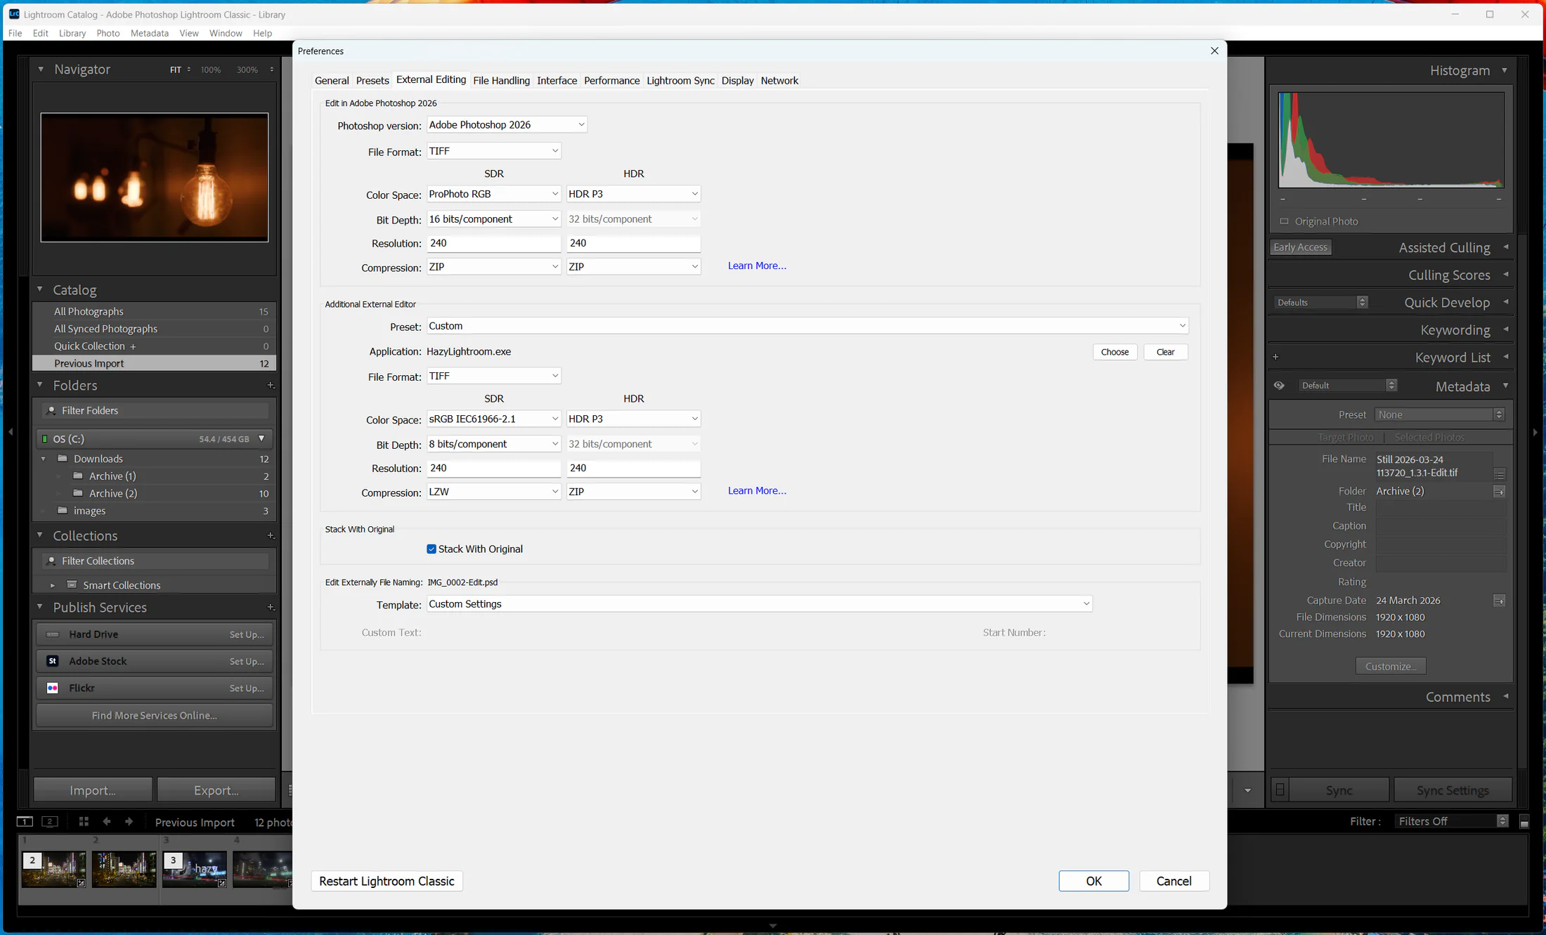The height and width of the screenshot is (935, 1546).
Task: Add keyword with Keyword List plus icon
Action: 1275,357
